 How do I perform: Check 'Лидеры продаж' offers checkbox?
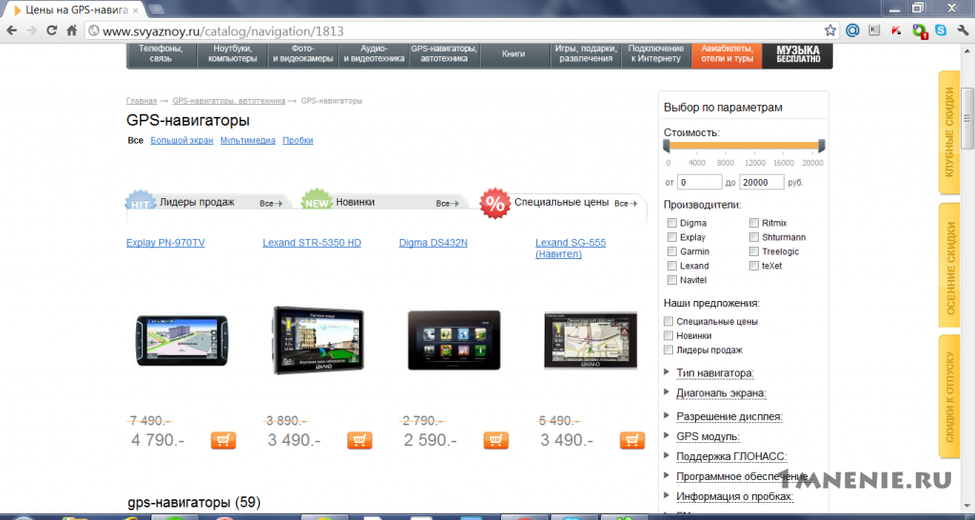(x=668, y=350)
